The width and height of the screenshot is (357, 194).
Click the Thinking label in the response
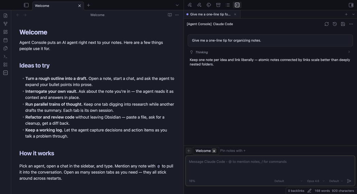pyautogui.click(x=202, y=52)
